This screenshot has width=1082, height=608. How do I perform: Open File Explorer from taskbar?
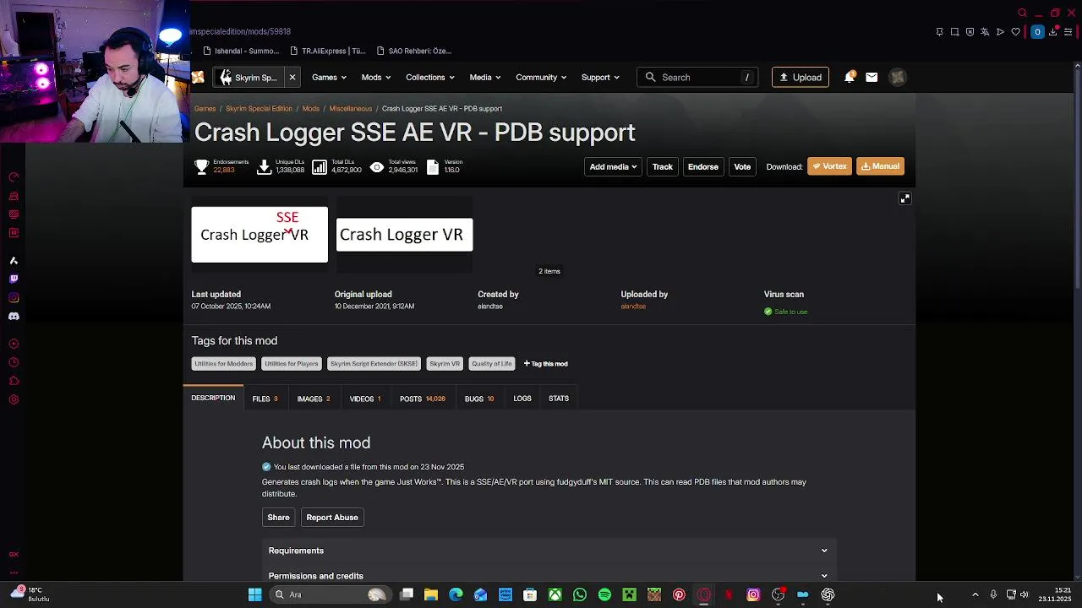point(431,594)
